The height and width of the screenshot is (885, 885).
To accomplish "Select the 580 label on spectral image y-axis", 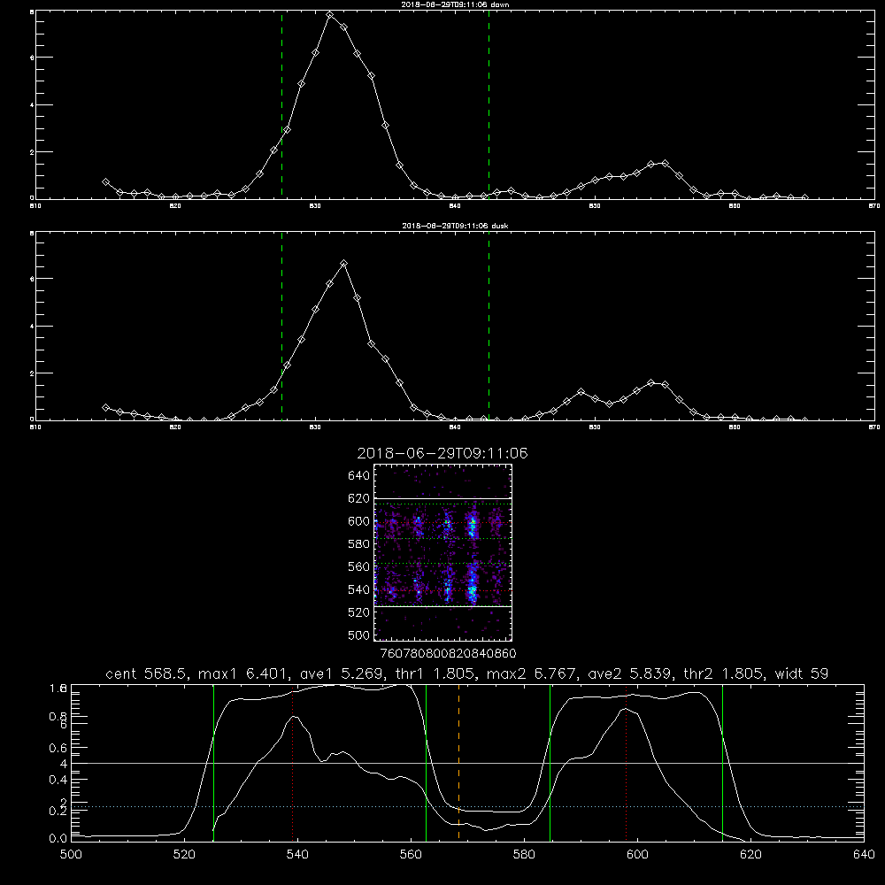I will click(359, 543).
